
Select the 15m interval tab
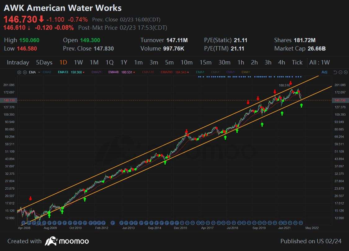click(x=205, y=63)
